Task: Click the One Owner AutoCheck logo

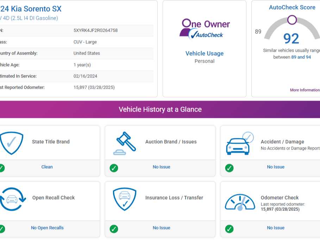Action: (x=205, y=29)
